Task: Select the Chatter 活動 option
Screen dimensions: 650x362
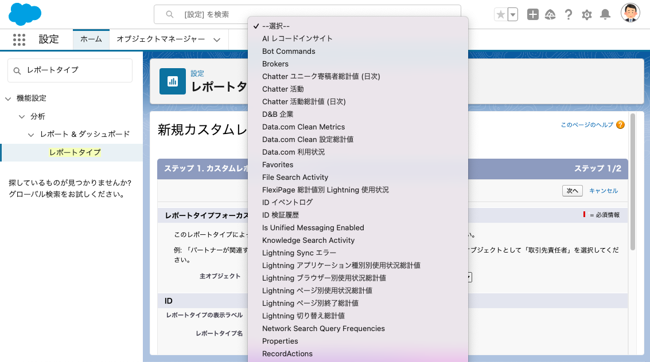Action: tap(358, 89)
